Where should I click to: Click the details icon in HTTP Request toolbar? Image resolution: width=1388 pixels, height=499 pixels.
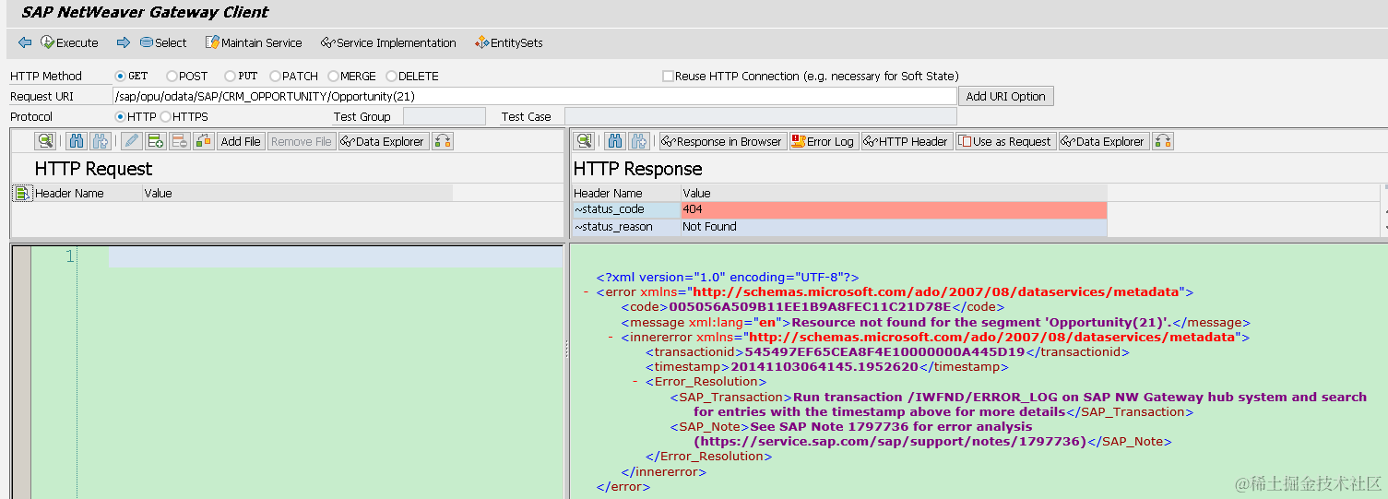point(45,141)
